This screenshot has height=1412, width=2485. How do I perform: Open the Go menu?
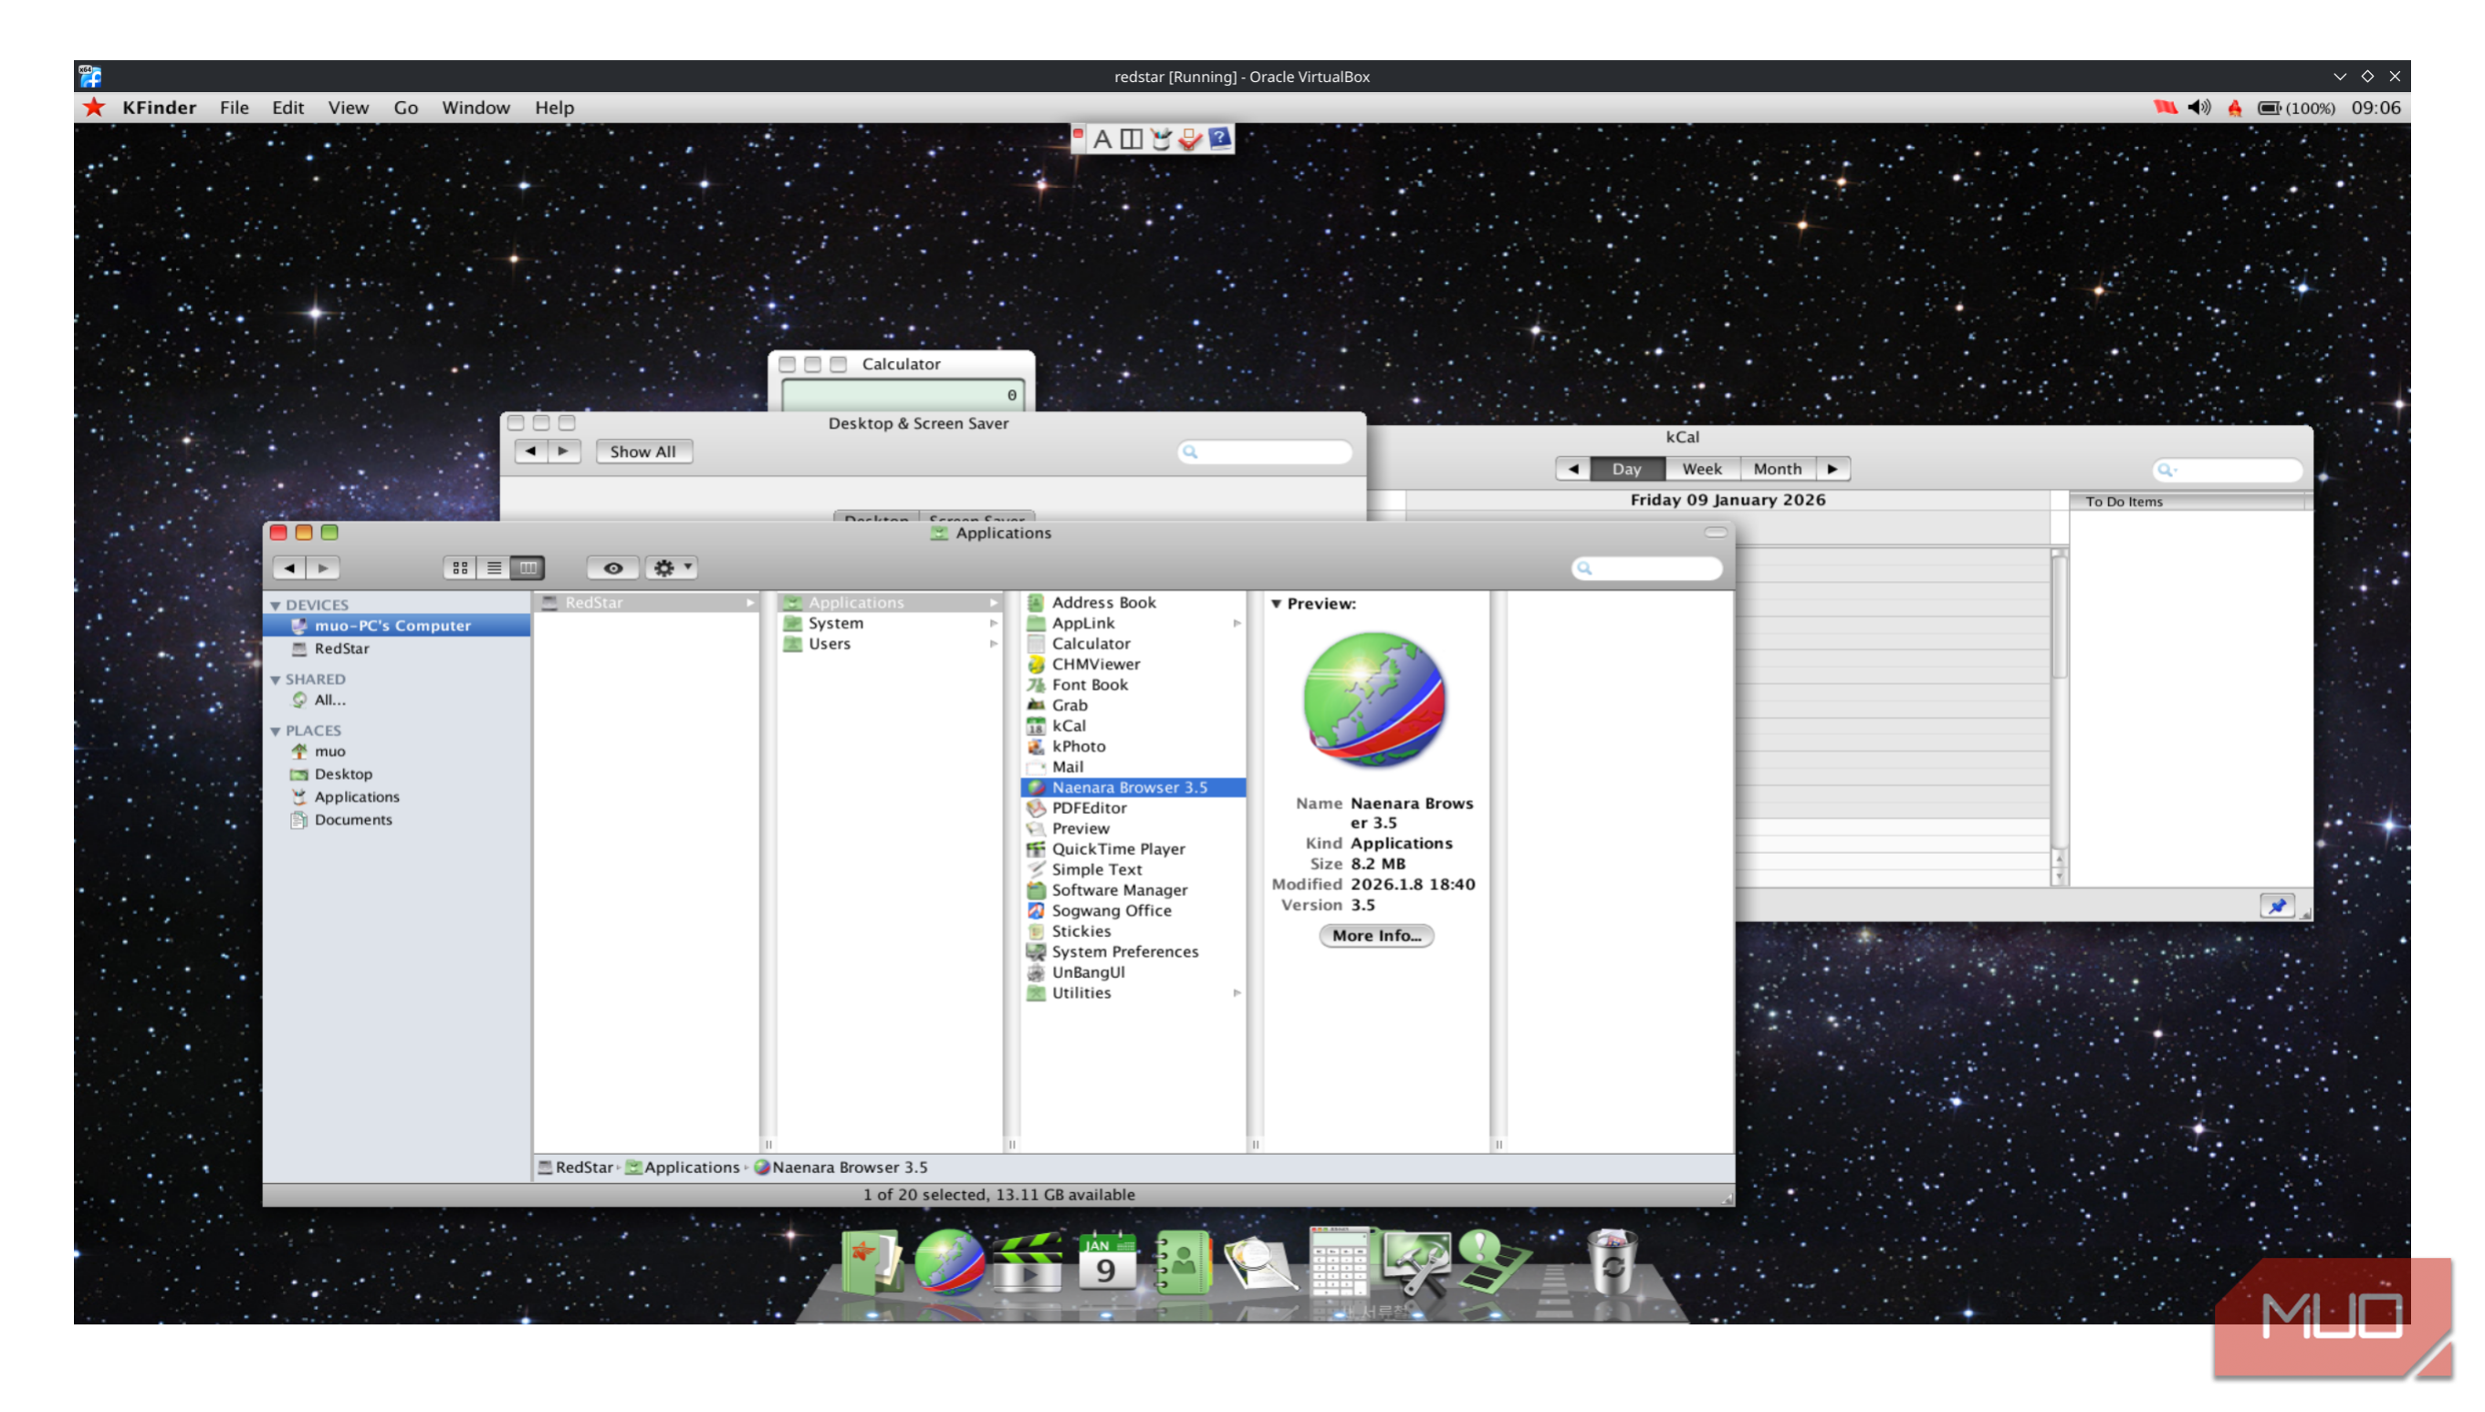click(405, 108)
